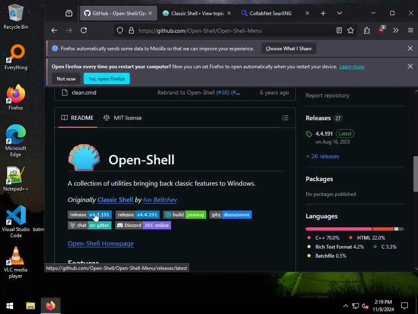The image size is (418, 314).
Task: Click the chat on gitter badge
Action: 89,225
